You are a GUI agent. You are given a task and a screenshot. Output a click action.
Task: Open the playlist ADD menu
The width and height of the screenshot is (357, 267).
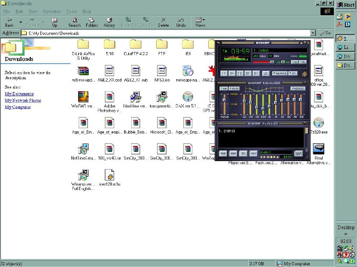tap(223, 154)
